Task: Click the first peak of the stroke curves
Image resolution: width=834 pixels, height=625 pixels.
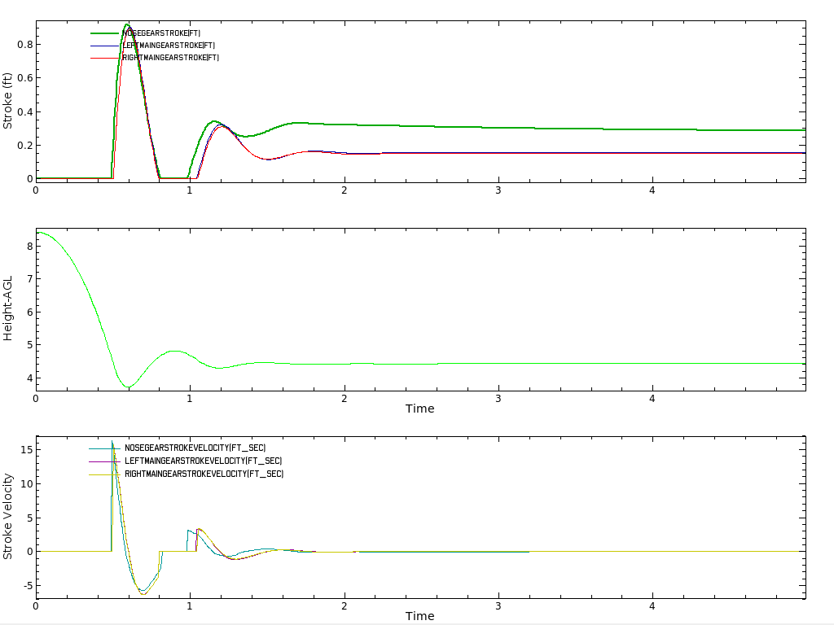Action: pos(128,25)
